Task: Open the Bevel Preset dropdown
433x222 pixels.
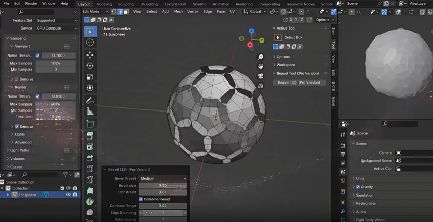Action: [x=163, y=178]
